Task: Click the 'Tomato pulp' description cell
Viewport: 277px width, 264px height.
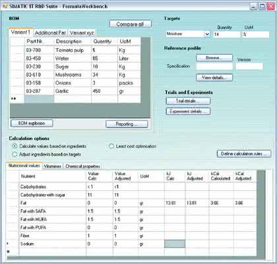Action: pos(73,50)
